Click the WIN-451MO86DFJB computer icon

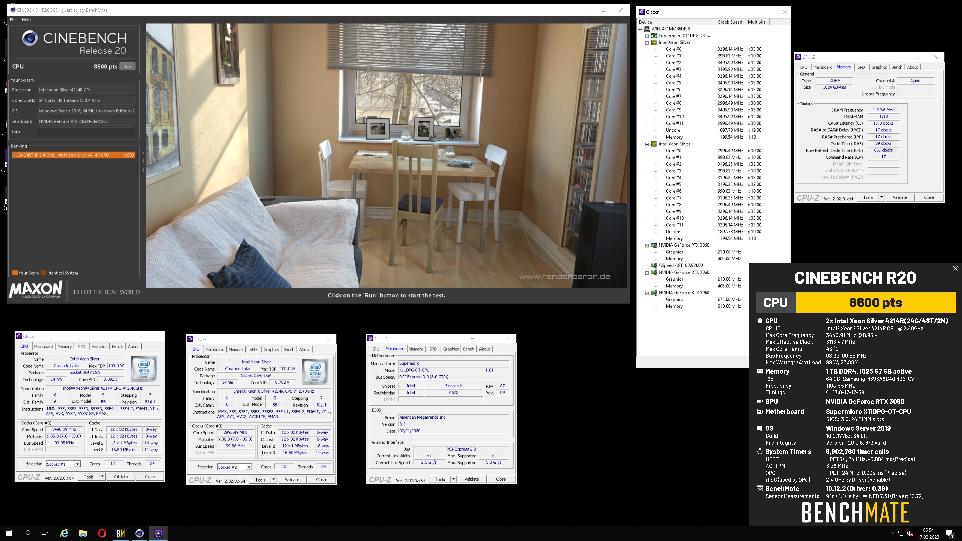647,29
